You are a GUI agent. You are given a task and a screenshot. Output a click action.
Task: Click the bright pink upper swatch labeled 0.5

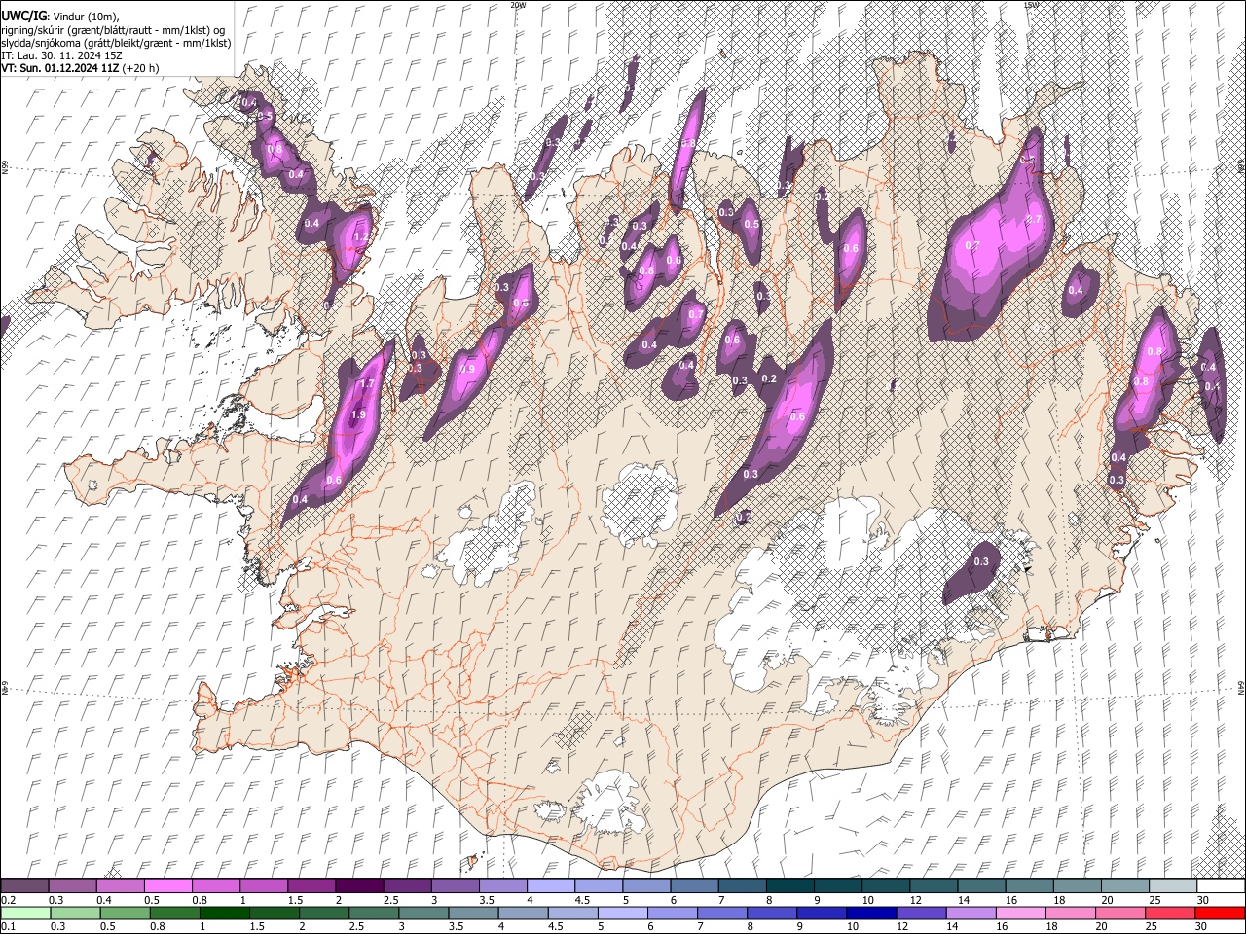coord(167,886)
